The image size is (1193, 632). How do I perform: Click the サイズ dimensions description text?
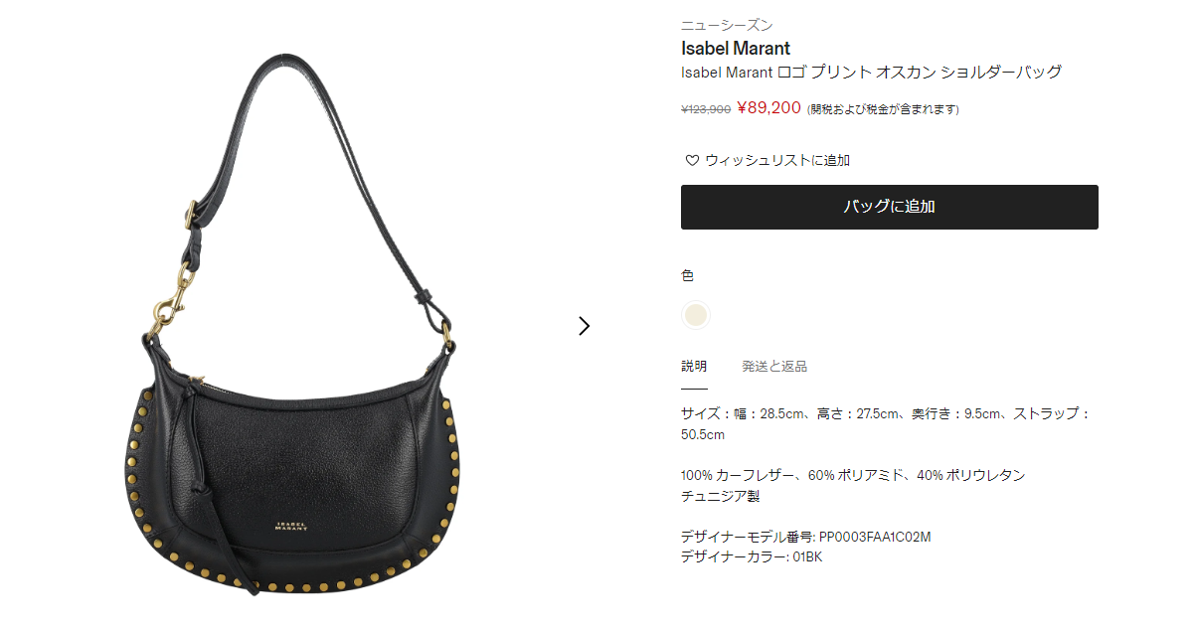[x=886, y=423]
